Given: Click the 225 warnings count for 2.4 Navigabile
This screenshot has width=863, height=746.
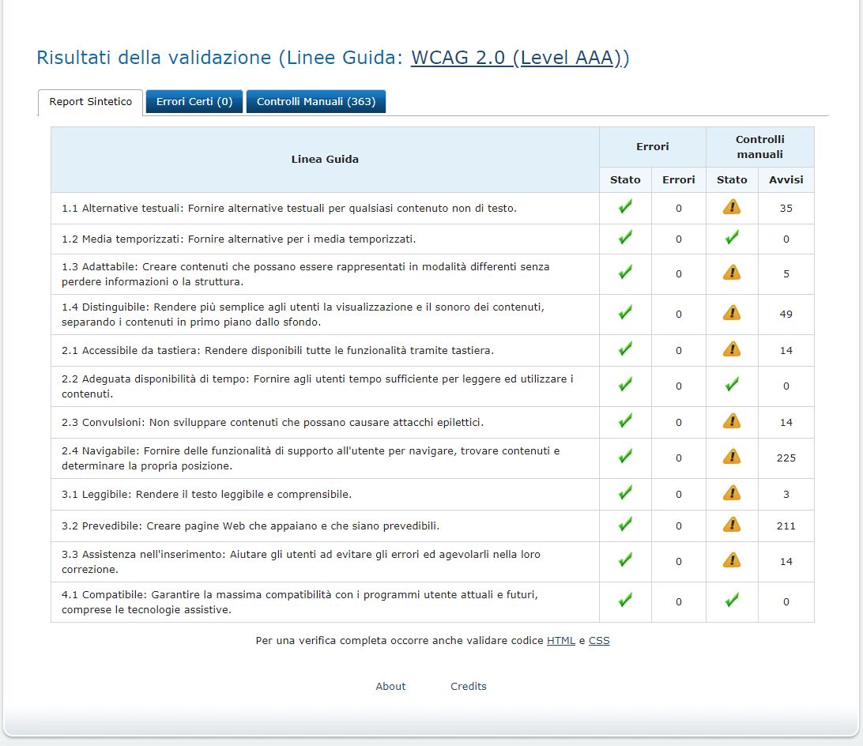Looking at the screenshot, I should 786,458.
